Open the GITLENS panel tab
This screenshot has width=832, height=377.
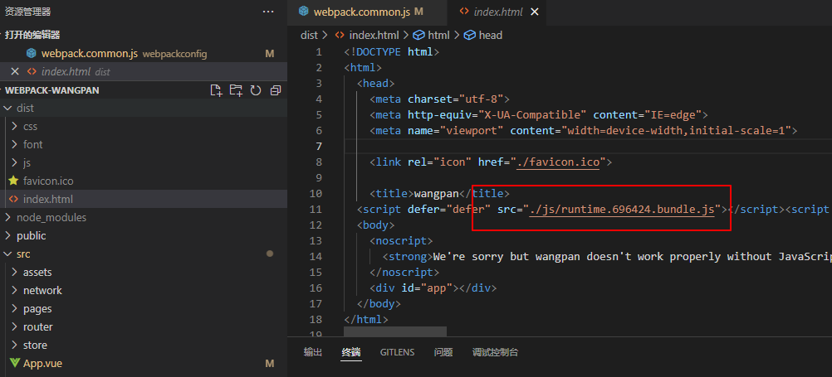point(398,352)
